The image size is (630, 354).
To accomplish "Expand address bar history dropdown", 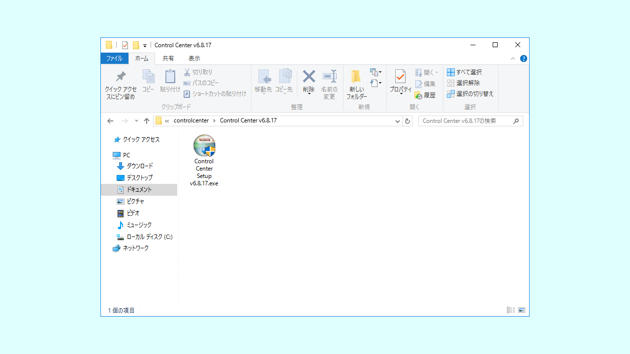I will click(398, 121).
